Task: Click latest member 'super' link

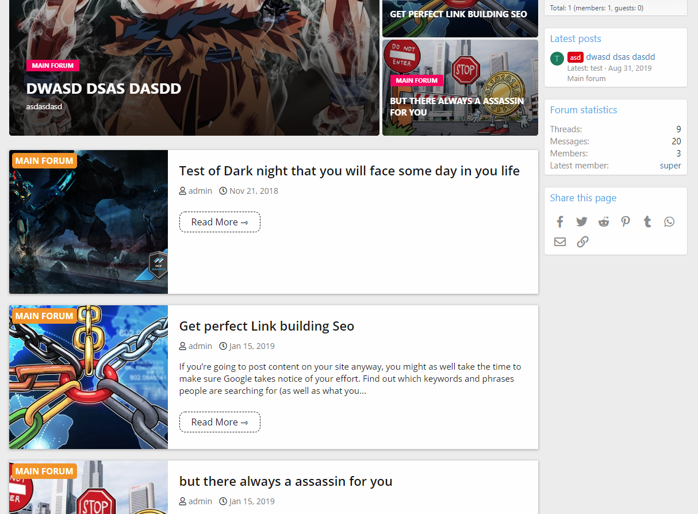Action: click(670, 166)
